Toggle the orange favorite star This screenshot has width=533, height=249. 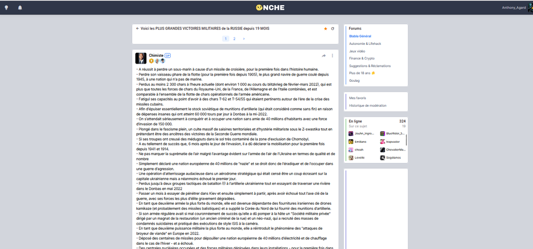pos(325,29)
